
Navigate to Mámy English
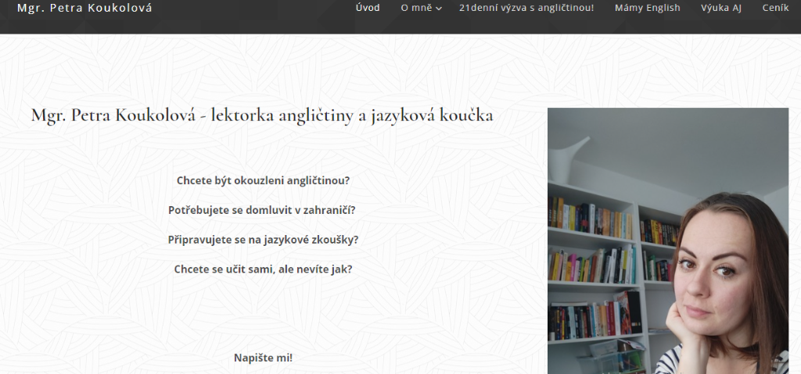point(647,8)
